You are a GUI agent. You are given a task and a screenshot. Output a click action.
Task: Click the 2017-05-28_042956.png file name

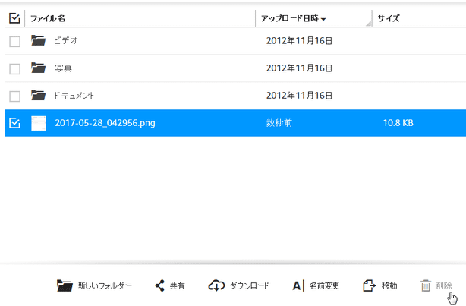pyautogui.click(x=105, y=123)
